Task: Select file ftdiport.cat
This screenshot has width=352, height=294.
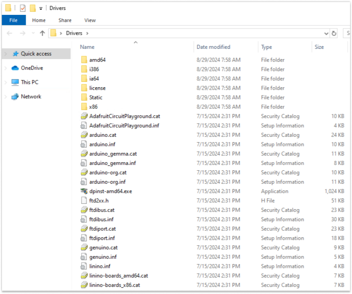Action: (102, 229)
